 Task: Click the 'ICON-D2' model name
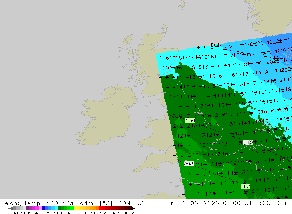click(x=130, y=203)
